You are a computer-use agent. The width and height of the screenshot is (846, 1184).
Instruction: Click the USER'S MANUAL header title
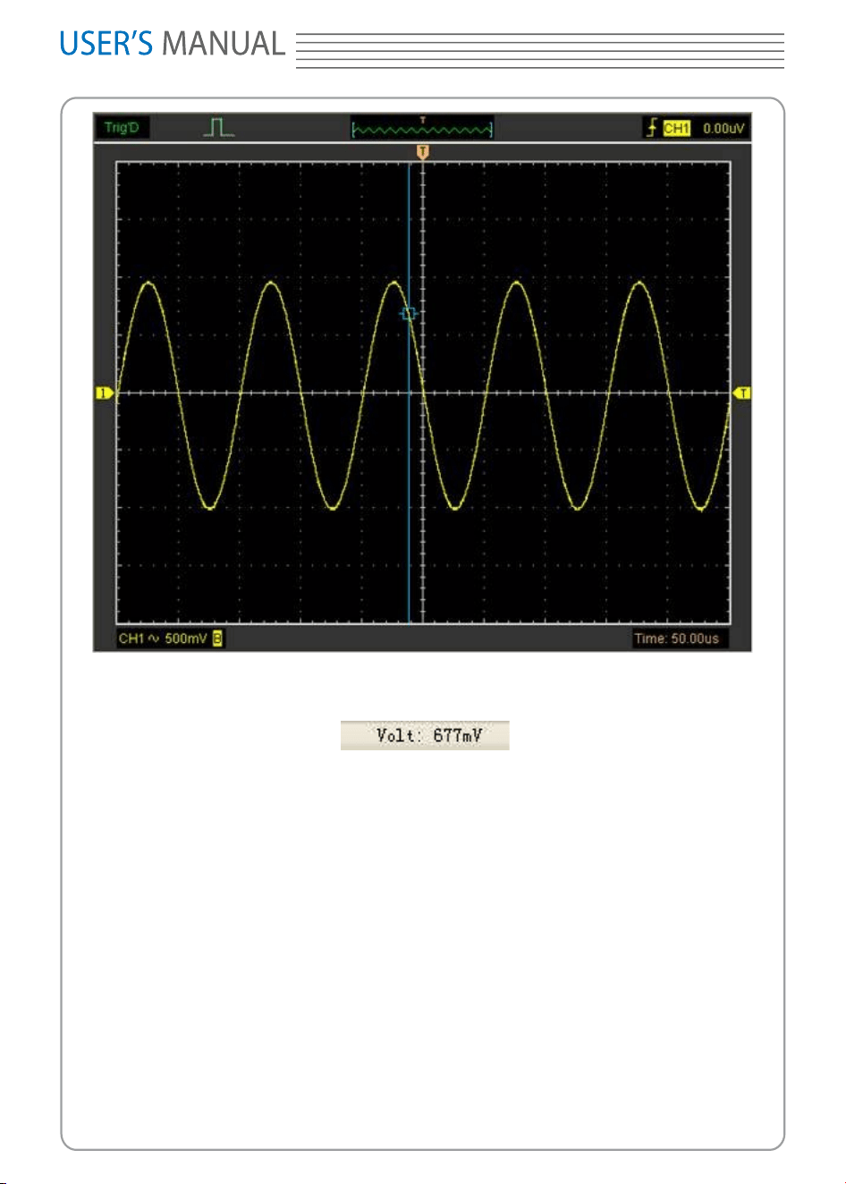172,44
